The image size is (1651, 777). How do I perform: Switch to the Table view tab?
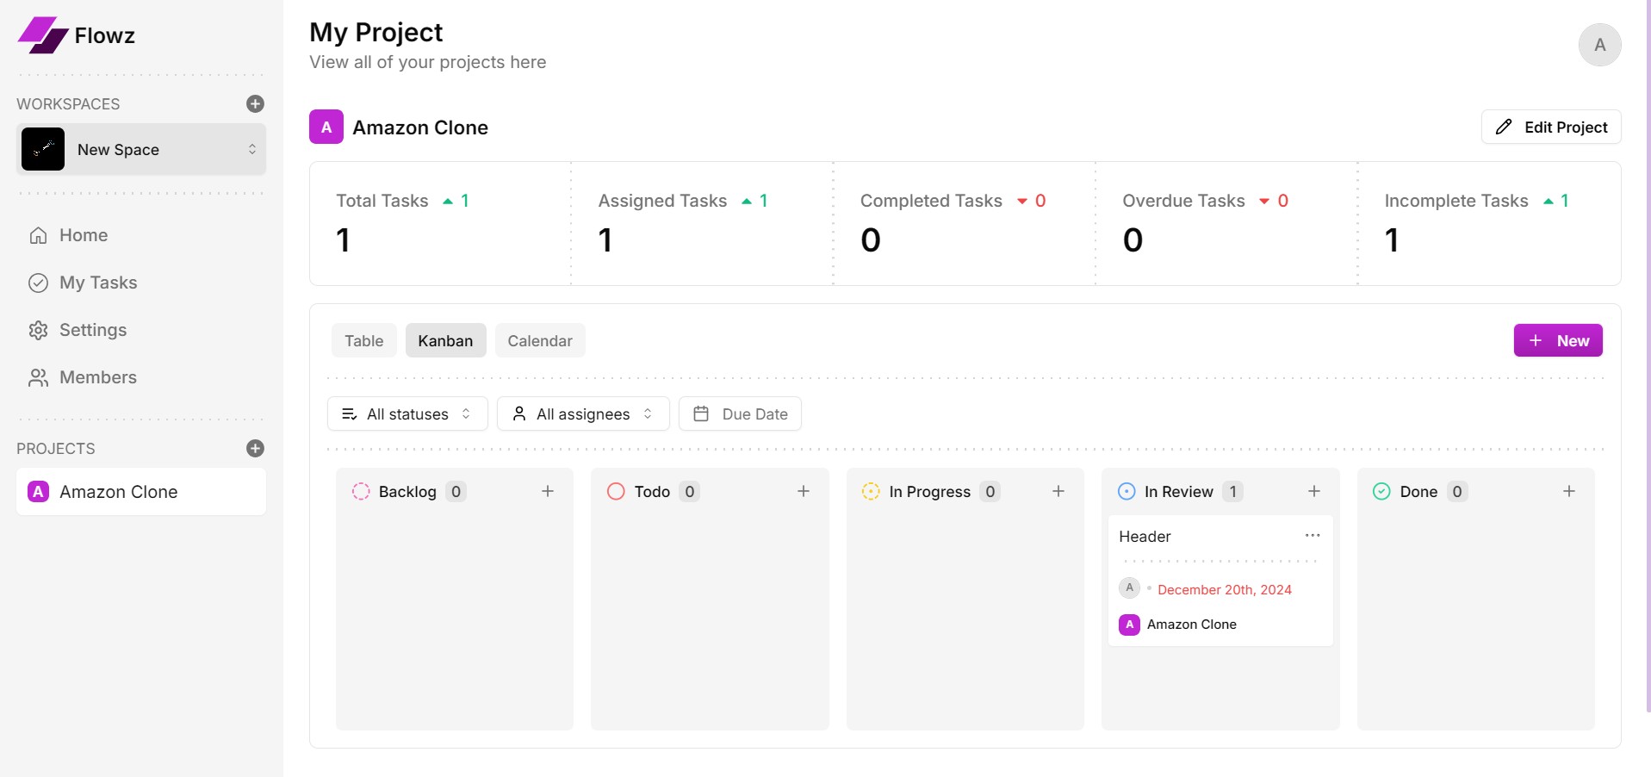[363, 340]
